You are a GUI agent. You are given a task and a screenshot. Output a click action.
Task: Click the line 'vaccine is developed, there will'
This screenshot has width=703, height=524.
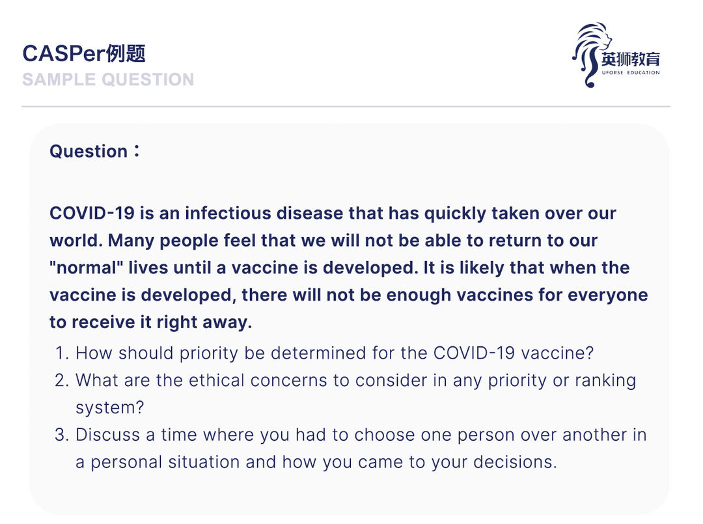tap(348, 296)
